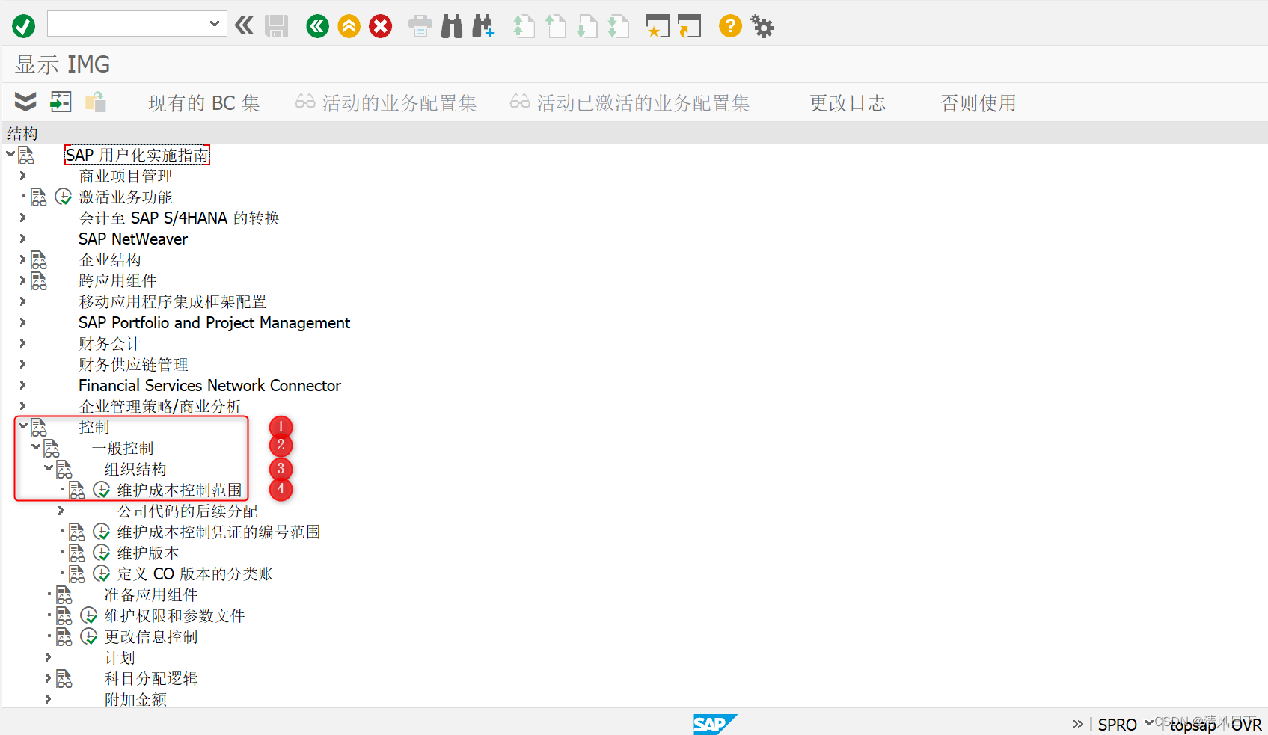Screen dimensions: 1268x735
Task: Open 更改日志
Action: pyautogui.click(x=848, y=103)
